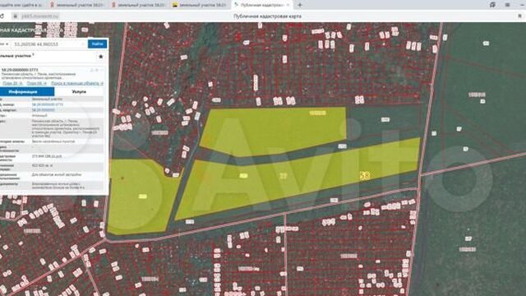
Task: Open the План ЗУ link
Action: 12,83
